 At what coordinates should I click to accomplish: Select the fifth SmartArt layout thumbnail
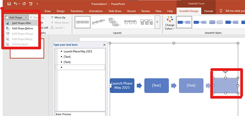pyautogui.click(x=146, y=22)
